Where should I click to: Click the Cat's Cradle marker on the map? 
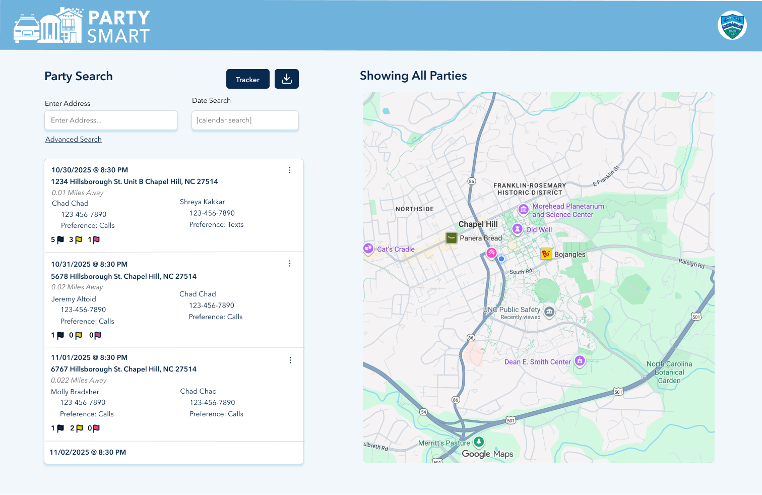tap(368, 248)
